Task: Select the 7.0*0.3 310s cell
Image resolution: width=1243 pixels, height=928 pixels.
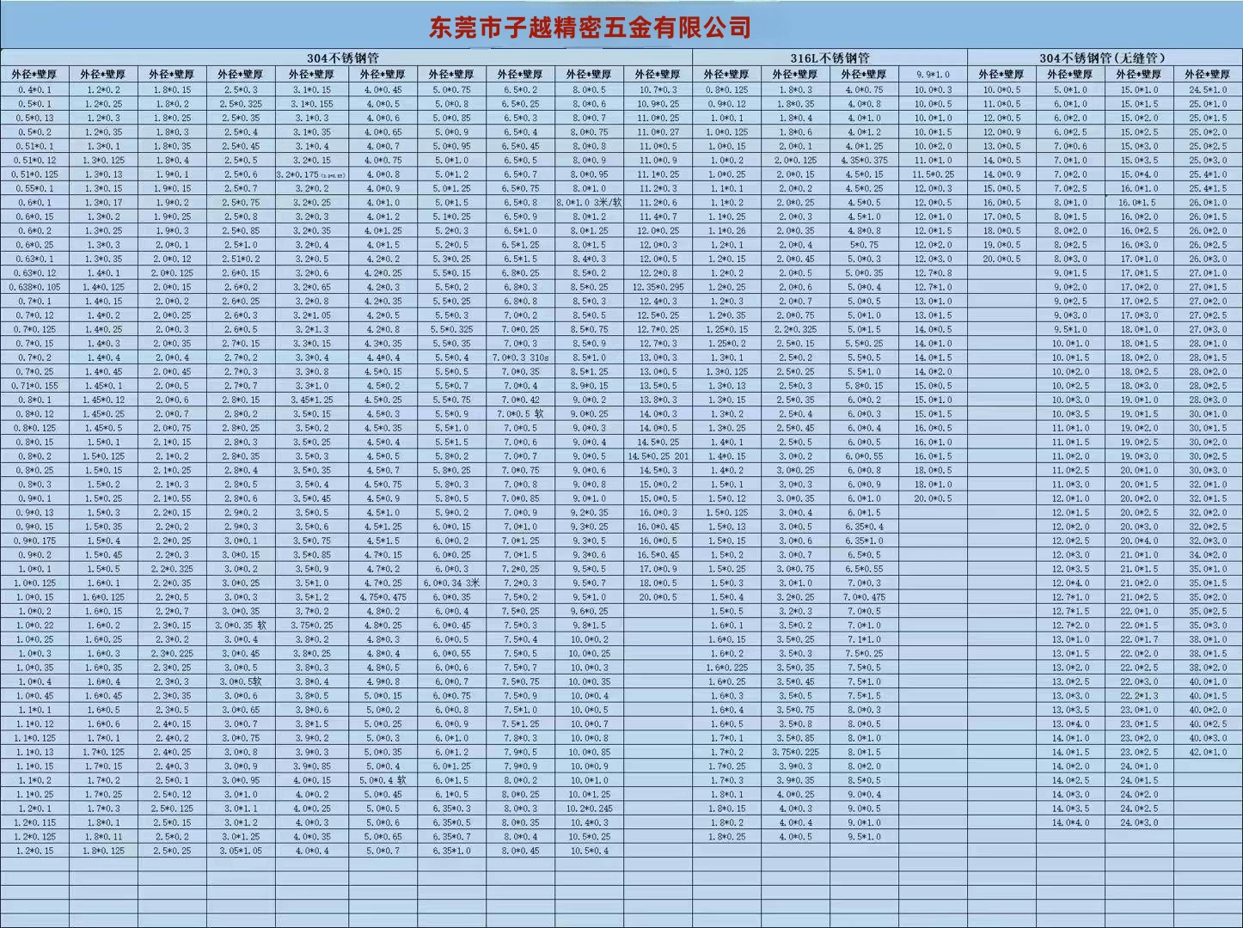Action: pyautogui.click(x=520, y=357)
